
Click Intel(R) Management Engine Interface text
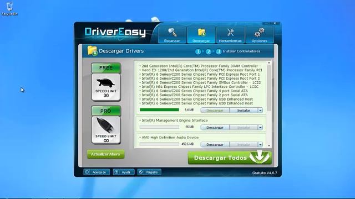[175, 121]
